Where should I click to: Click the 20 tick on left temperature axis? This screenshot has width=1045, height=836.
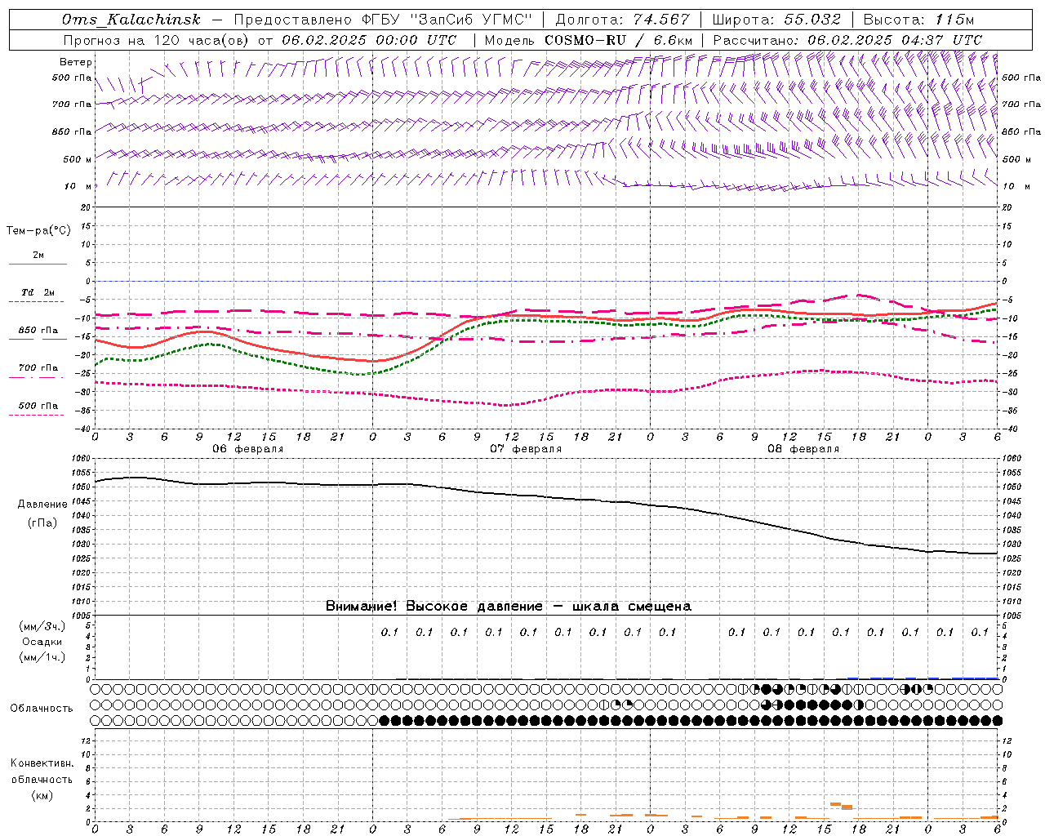coord(86,208)
